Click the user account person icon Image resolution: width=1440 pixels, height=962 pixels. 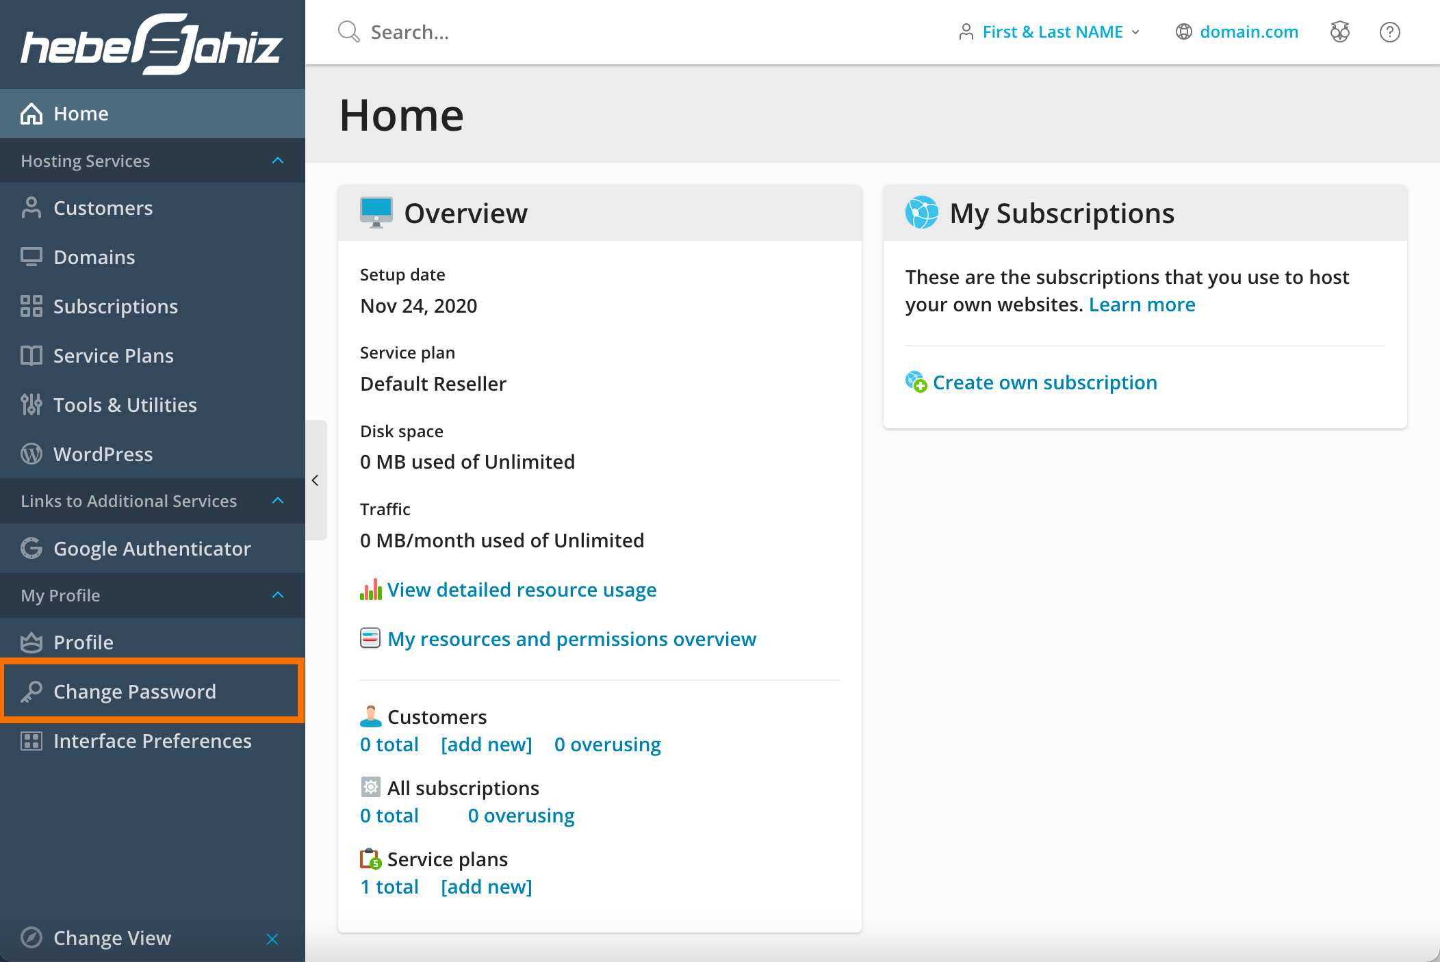(966, 31)
